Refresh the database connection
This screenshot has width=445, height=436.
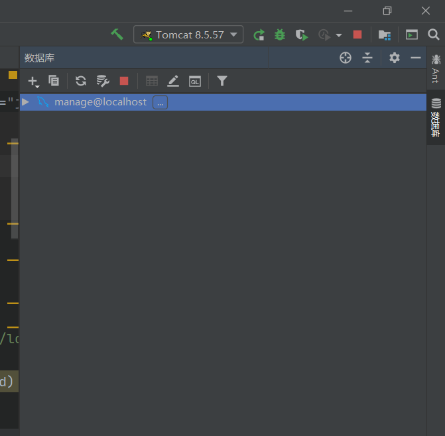pos(81,81)
